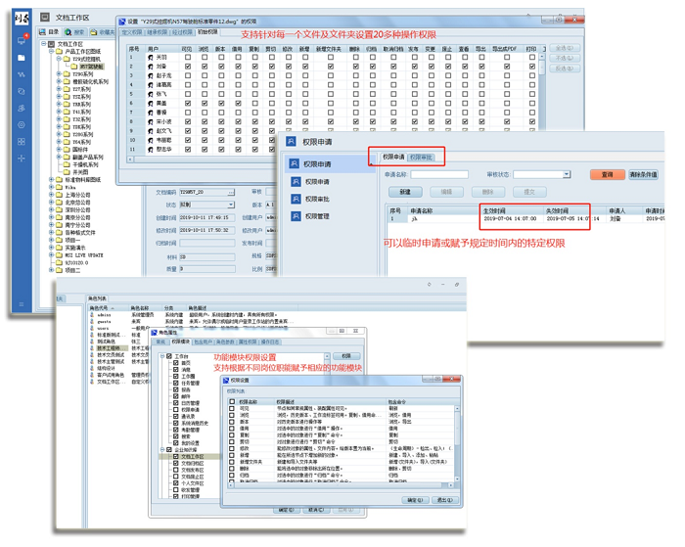Screen dimensions: 685x547
Task: Click the 权限管理 sidebar icon
Action: pos(295,216)
